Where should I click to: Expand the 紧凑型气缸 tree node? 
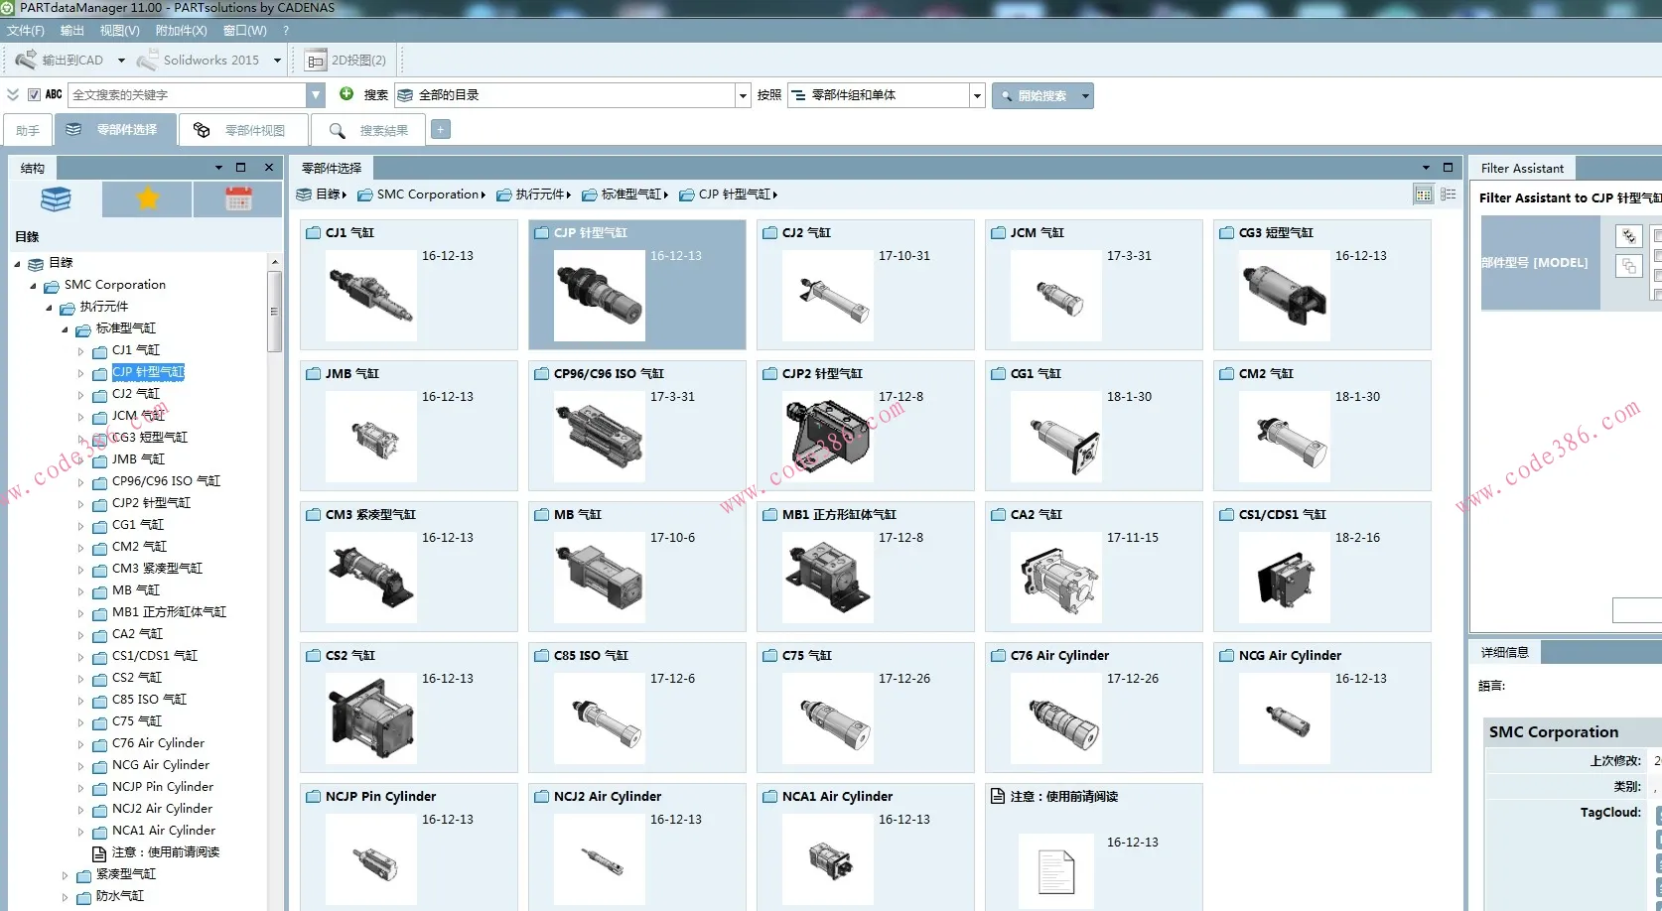click(66, 875)
